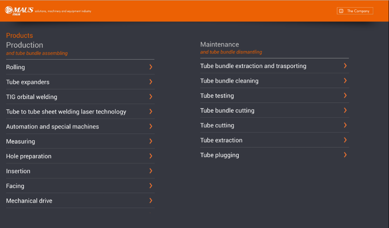This screenshot has height=228, width=389.
Task: Click chevron next to Facing
Action: point(151,186)
